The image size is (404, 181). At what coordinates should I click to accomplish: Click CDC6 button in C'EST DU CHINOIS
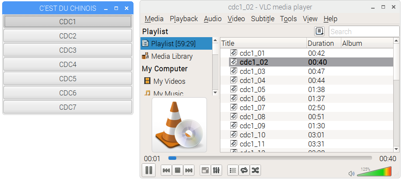68,93
